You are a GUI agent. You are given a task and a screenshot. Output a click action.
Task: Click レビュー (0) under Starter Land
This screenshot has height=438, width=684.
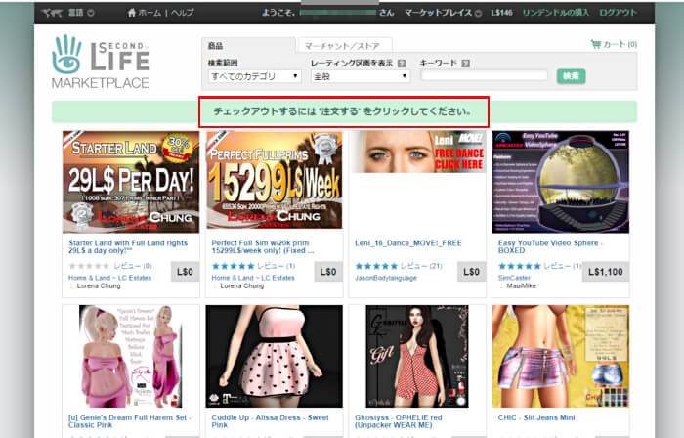133,266
